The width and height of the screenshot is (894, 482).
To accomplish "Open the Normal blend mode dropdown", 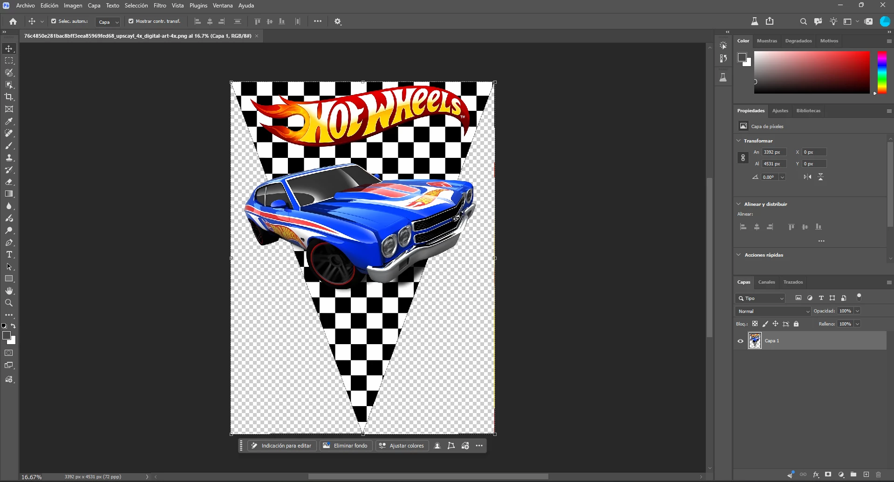I will (773, 311).
